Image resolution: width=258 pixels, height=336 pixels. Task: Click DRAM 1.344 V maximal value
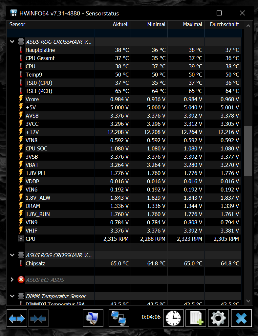click(193, 206)
